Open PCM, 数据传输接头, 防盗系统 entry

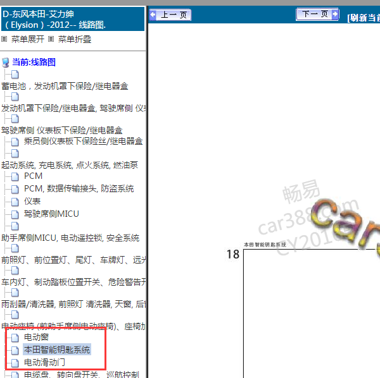tap(79, 188)
